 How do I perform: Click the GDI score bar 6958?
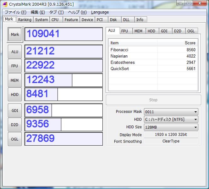point(64,110)
